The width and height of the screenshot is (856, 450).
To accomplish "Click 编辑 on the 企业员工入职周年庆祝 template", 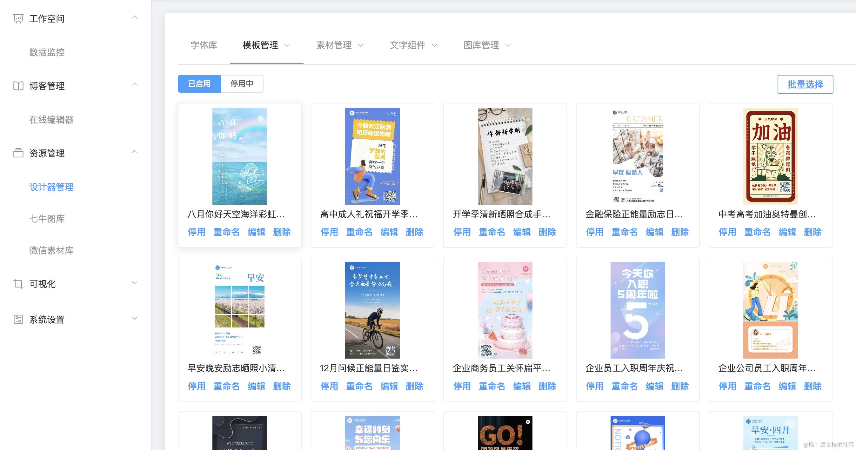I will click(655, 386).
